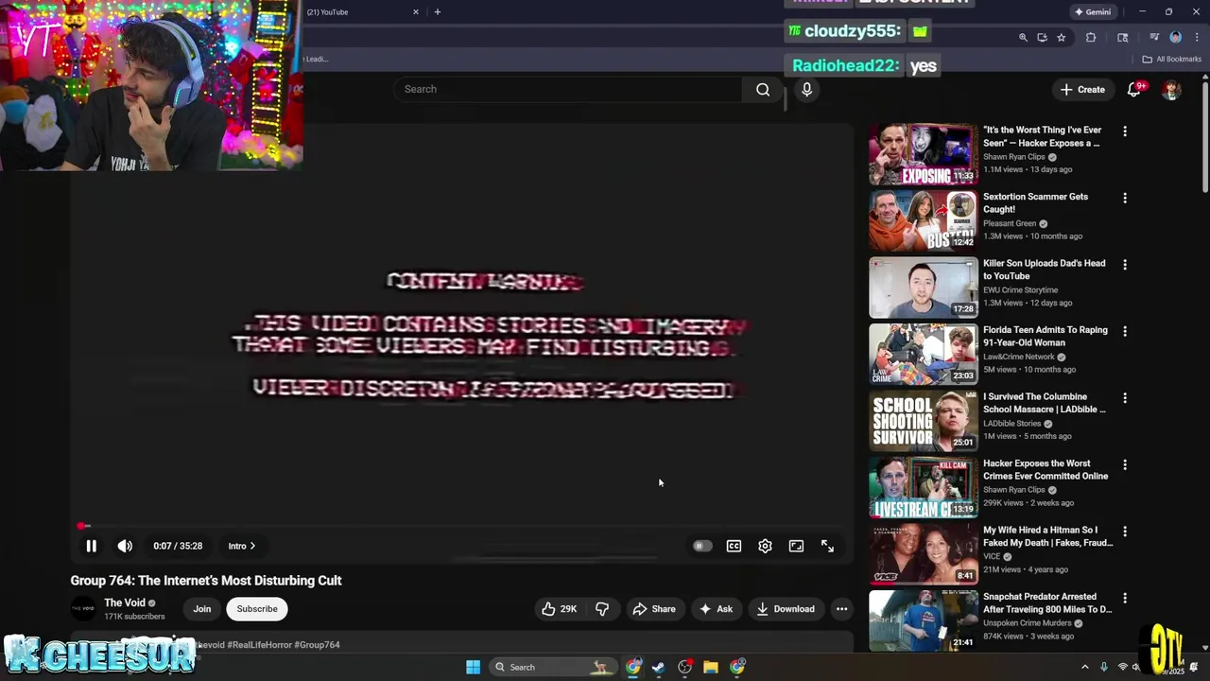Screen dimensions: 1210x681
Task: Bookmark this page with the star
Action: (1062, 37)
